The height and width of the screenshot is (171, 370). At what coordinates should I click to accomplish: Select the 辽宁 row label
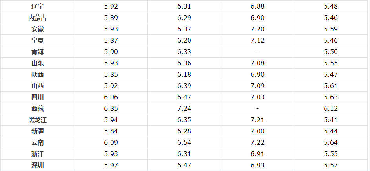(x=37, y=6)
